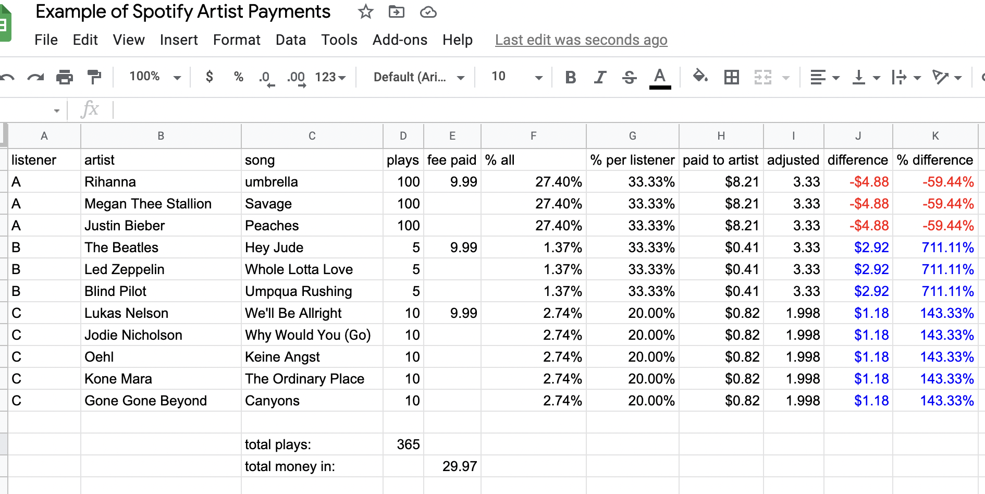The height and width of the screenshot is (494, 985).
Task: Open the zoom 100% dropdown
Action: pos(155,77)
